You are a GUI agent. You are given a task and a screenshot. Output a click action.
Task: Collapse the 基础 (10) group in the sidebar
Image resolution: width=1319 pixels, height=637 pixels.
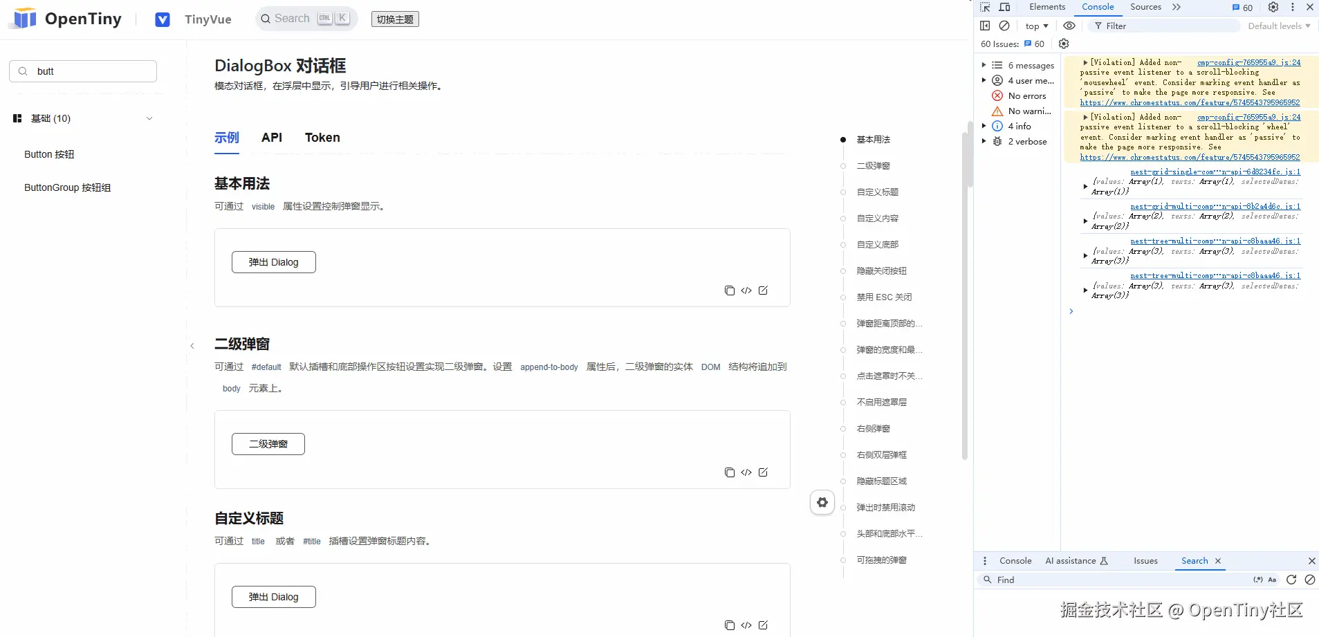coord(149,118)
